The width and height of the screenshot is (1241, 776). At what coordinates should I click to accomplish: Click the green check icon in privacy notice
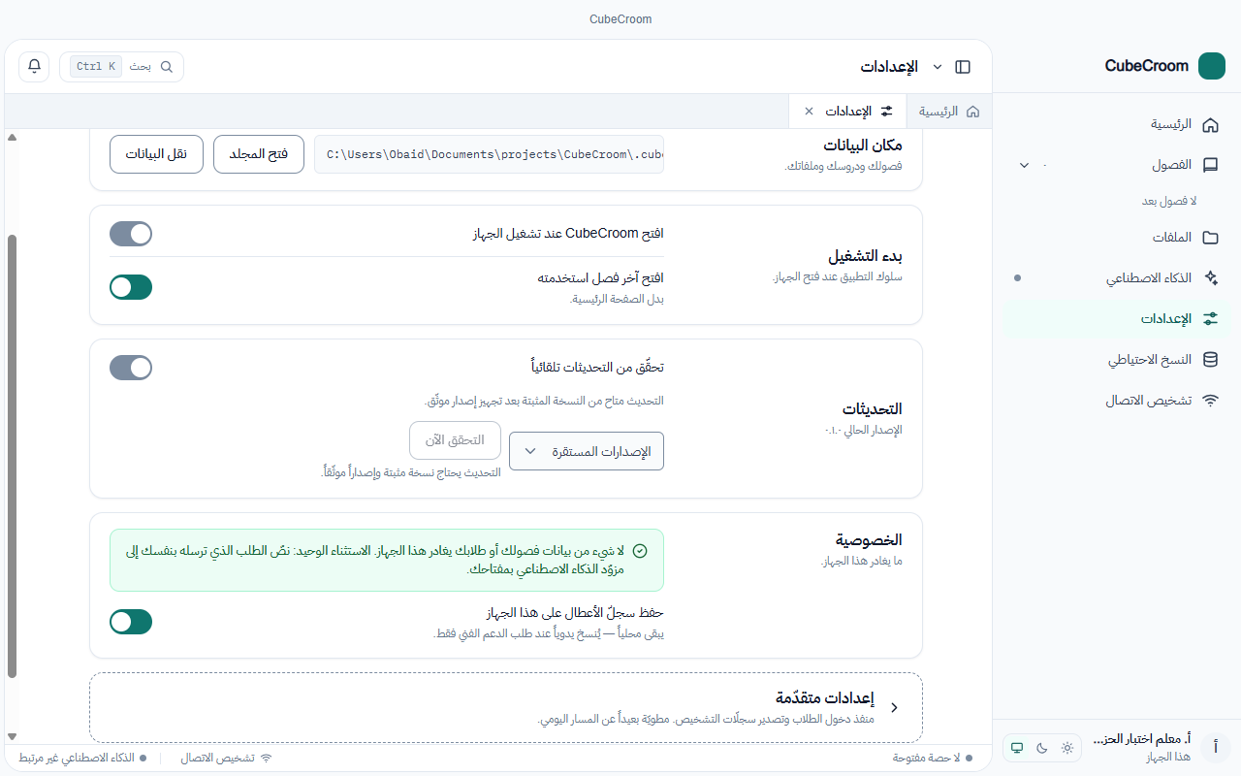pos(640,550)
